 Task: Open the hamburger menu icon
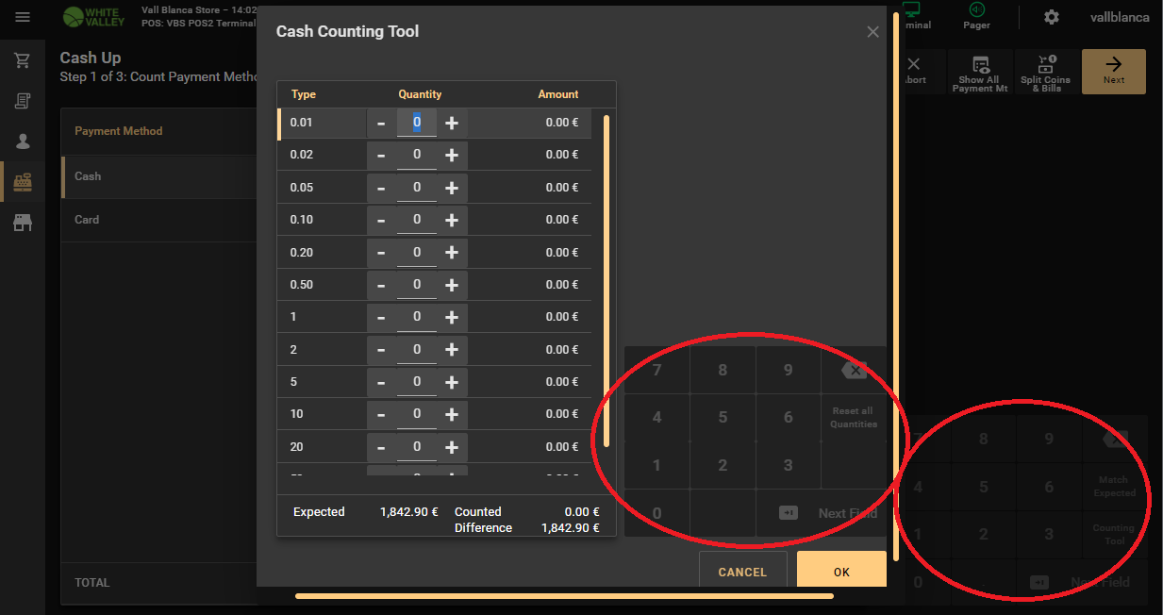point(23,17)
